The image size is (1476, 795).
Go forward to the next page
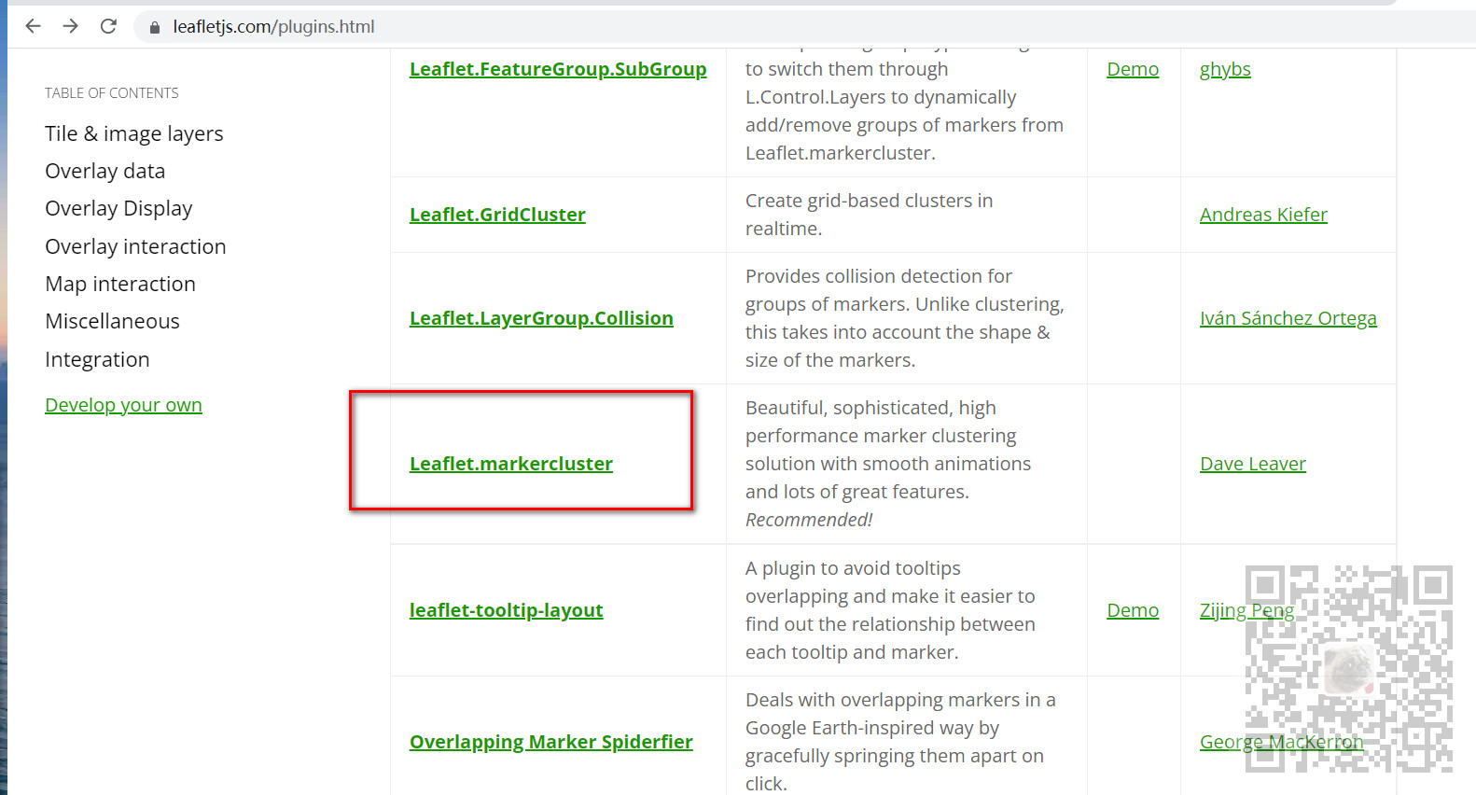click(71, 26)
